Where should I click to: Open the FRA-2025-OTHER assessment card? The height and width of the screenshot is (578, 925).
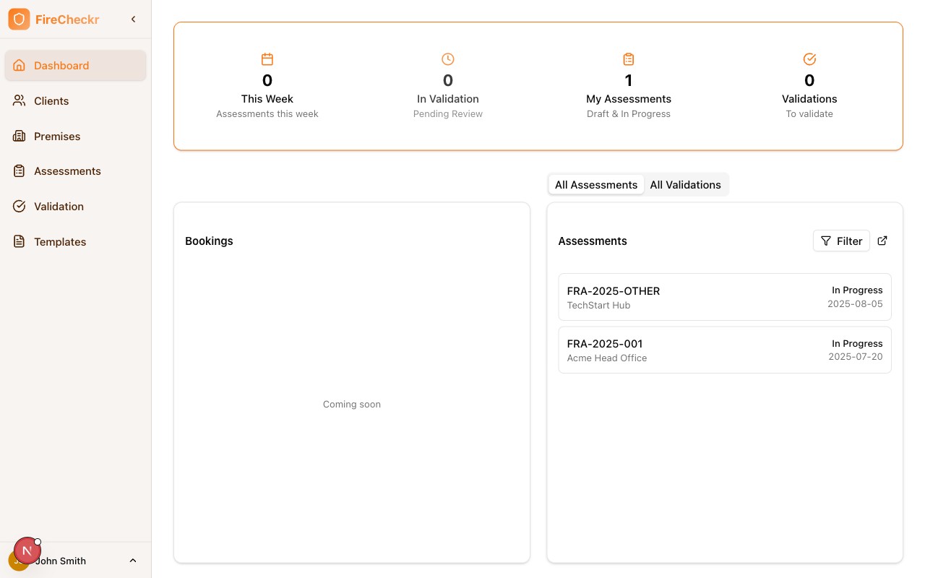pos(724,297)
